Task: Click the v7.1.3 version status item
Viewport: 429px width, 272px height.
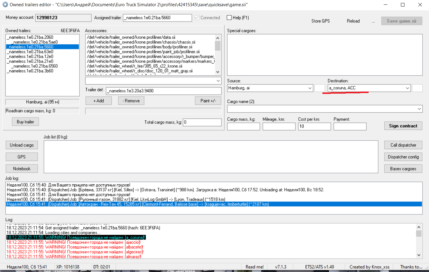Action: pyautogui.click(x=281, y=267)
